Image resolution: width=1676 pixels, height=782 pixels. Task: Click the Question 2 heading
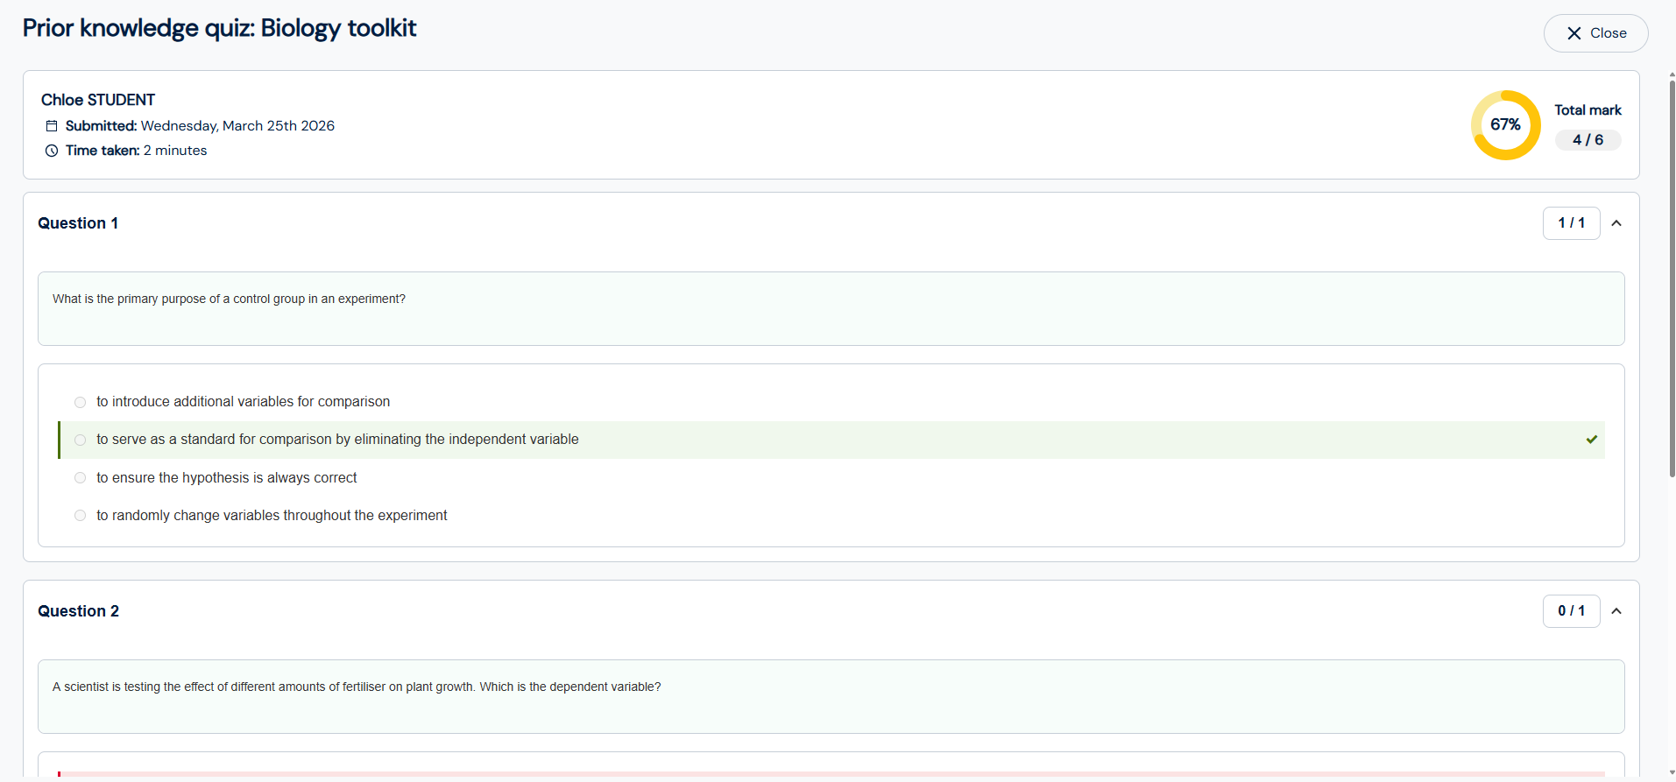point(78,611)
